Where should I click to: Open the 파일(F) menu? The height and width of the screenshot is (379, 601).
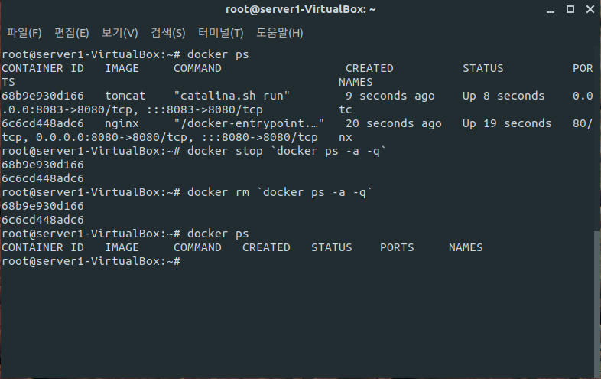[x=24, y=33]
